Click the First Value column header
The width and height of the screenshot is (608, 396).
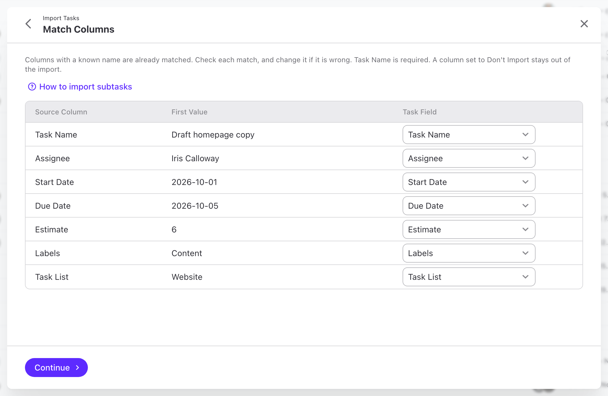pyautogui.click(x=189, y=112)
